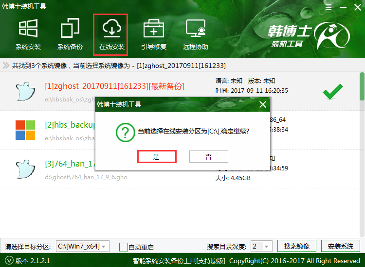Image resolution: width=365 pixels, height=267 pixels.
Task: Open the 引导修复 boot repair tool
Action: coord(153,34)
